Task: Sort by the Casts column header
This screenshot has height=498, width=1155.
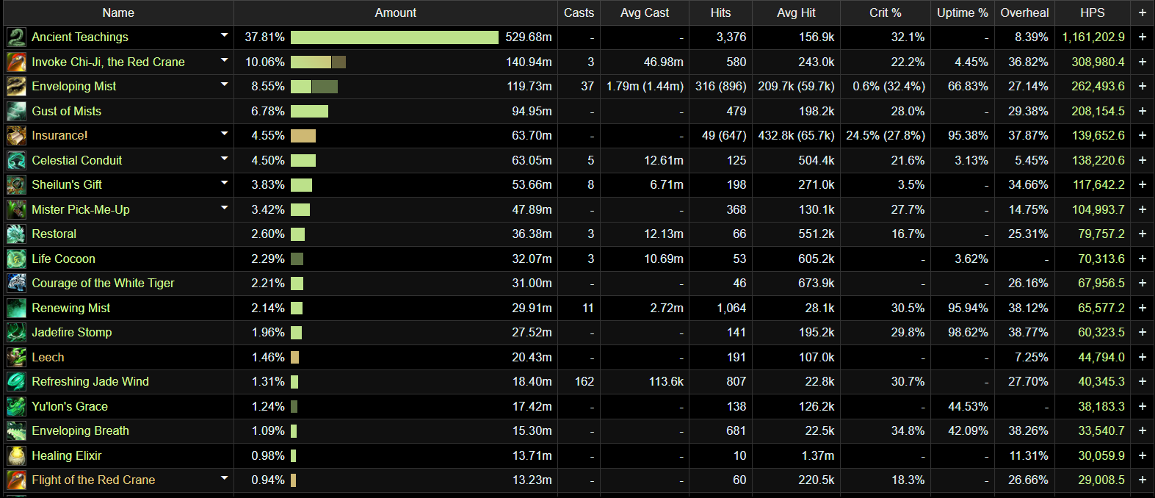Action: 579,12
